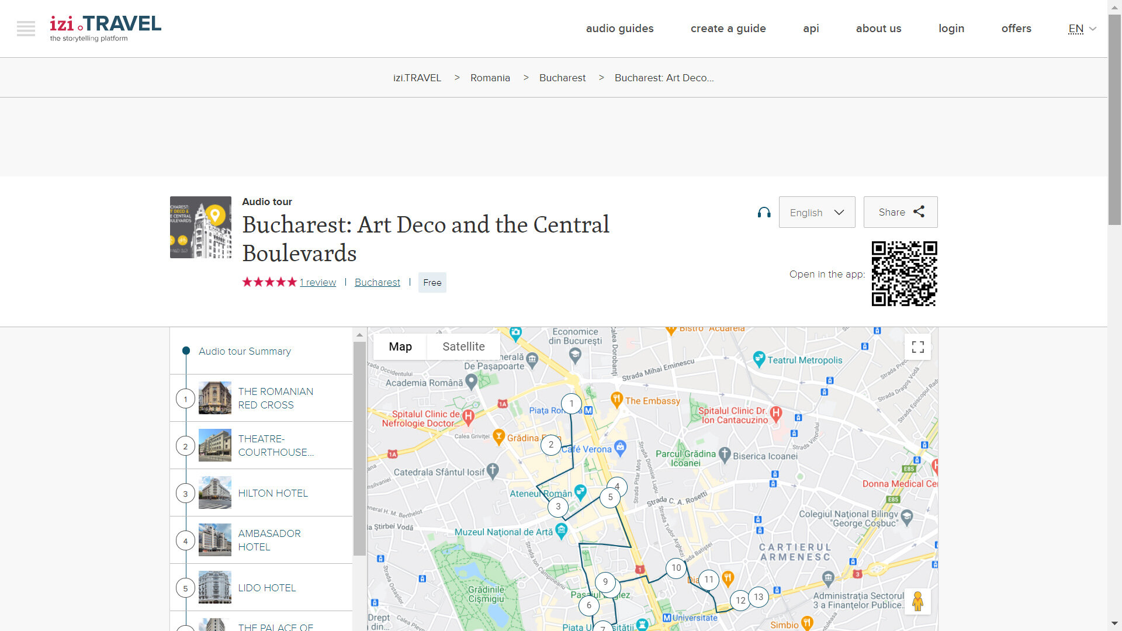Screen dimensions: 1122x631
Task: Click Muzeul Național de Artă map pin
Action: 562,531
